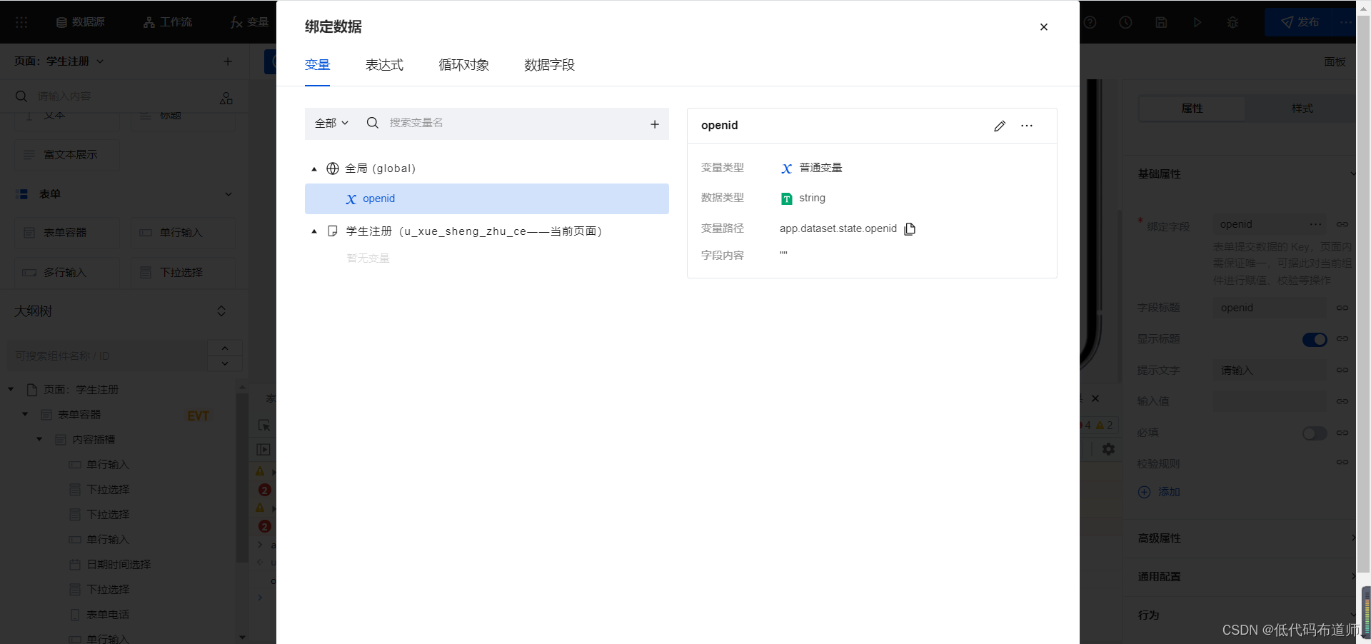This screenshot has width=1371, height=644.
Task: Open 工作流 in the top bar
Action: [x=167, y=22]
